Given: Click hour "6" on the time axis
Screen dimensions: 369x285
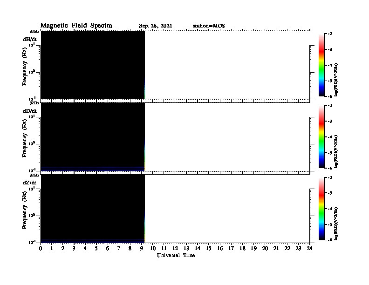Looking at the screenshot, I should 108,248.
